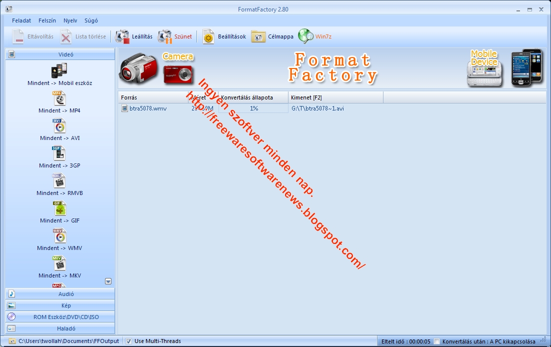Image resolution: width=551 pixels, height=347 pixels.
Task: Collapse the Videó panel section
Action: (60, 54)
